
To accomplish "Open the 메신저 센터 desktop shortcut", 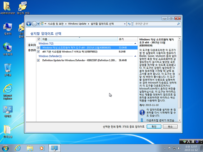I will click(x=23, y=8).
